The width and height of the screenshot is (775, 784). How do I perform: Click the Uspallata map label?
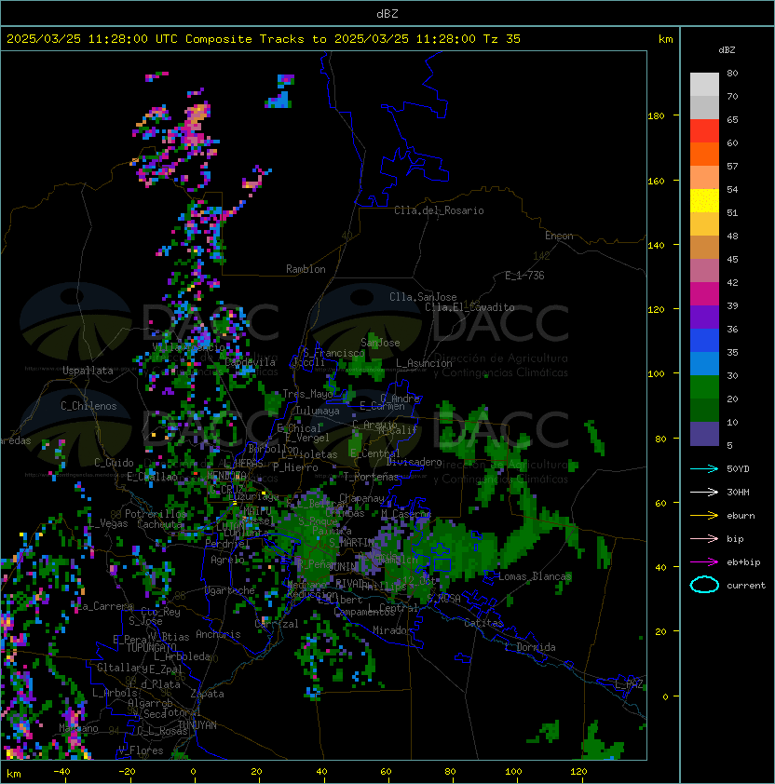88,371
